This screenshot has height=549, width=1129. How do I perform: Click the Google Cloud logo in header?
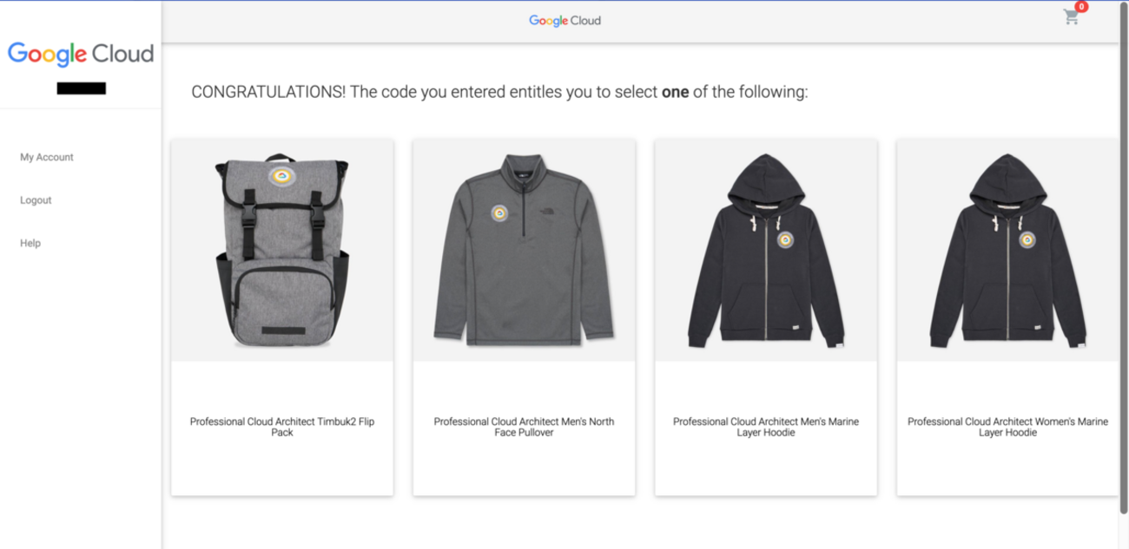pyautogui.click(x=564, y=20)
